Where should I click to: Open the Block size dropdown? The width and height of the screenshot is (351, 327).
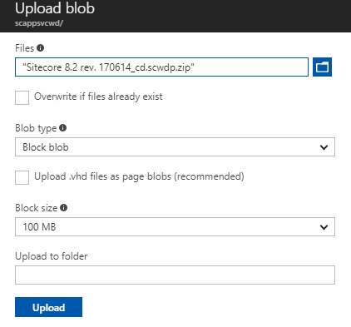click(175, 226)
